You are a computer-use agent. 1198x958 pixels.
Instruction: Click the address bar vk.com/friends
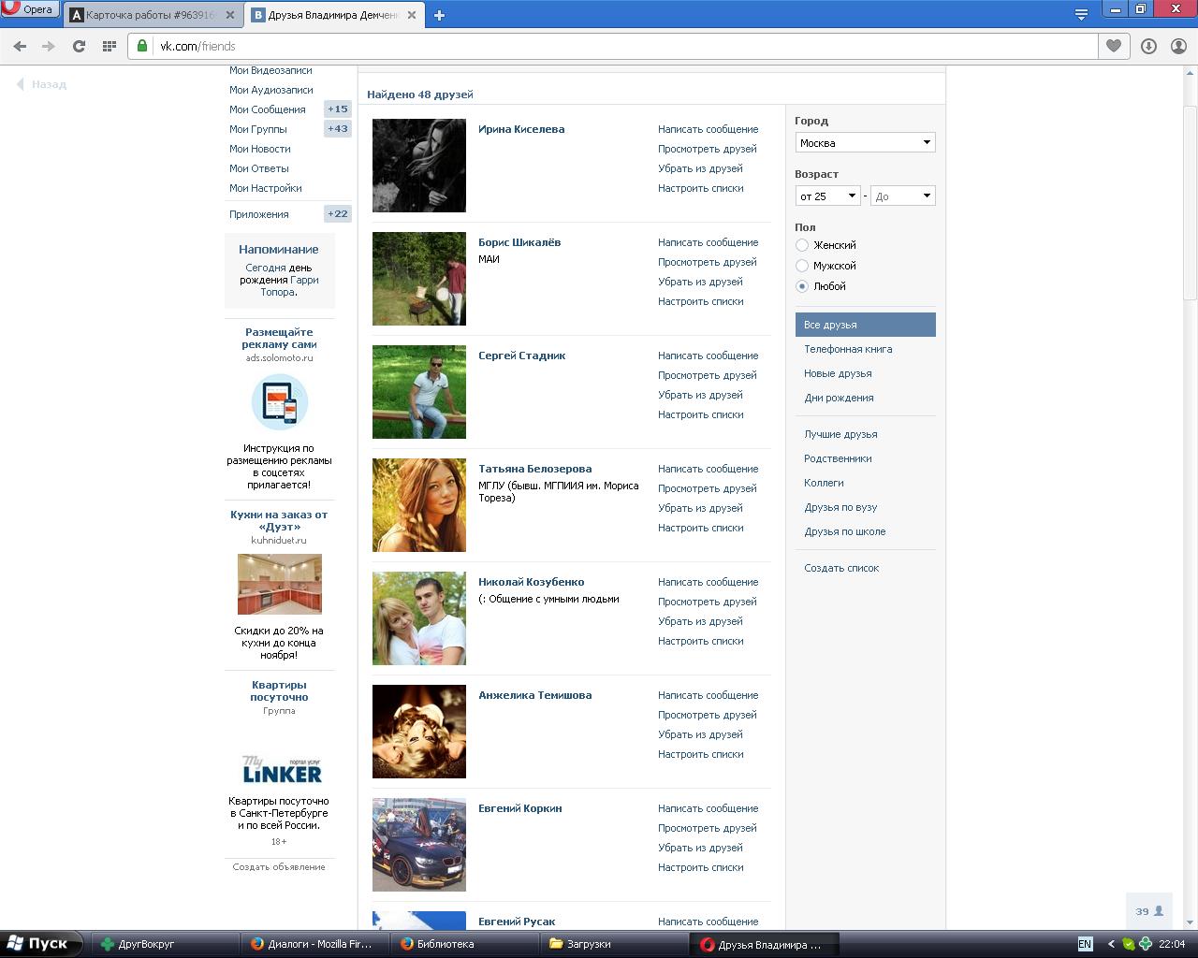[612, 46]
